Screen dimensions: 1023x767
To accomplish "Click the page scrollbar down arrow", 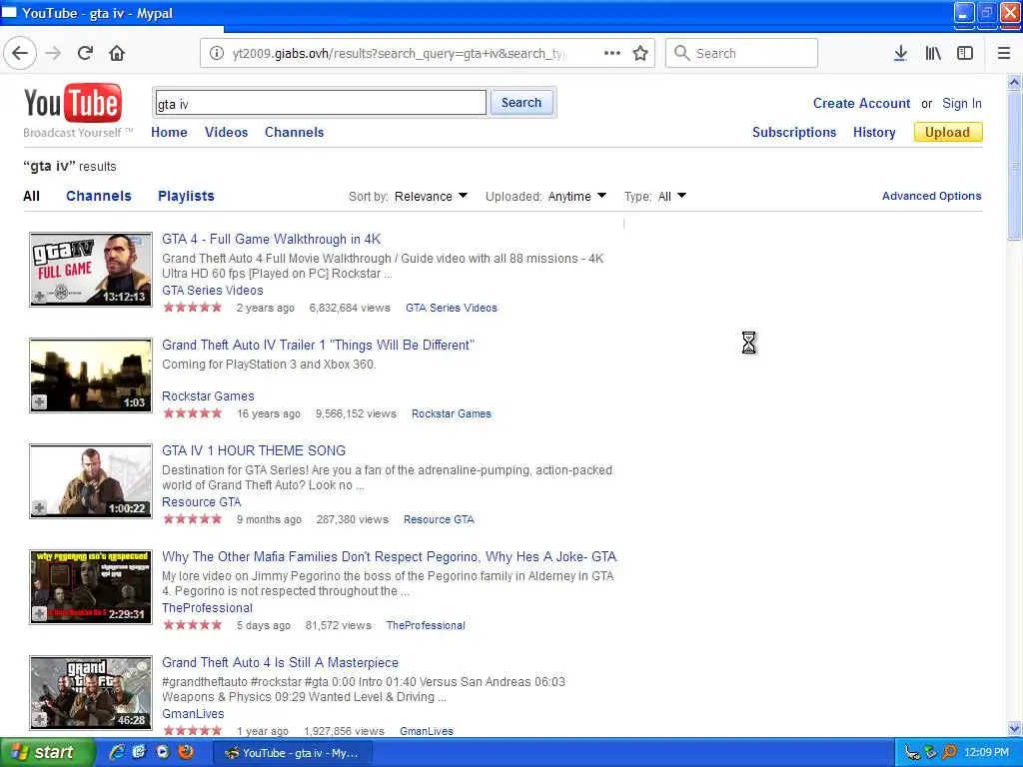I will [x=1015, y=728].
